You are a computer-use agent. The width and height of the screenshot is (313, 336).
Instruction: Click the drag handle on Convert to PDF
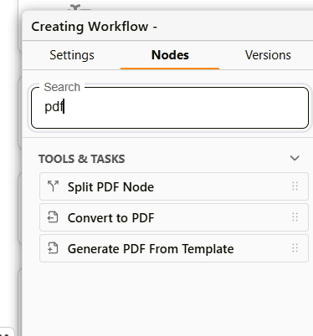coord(295,217)
